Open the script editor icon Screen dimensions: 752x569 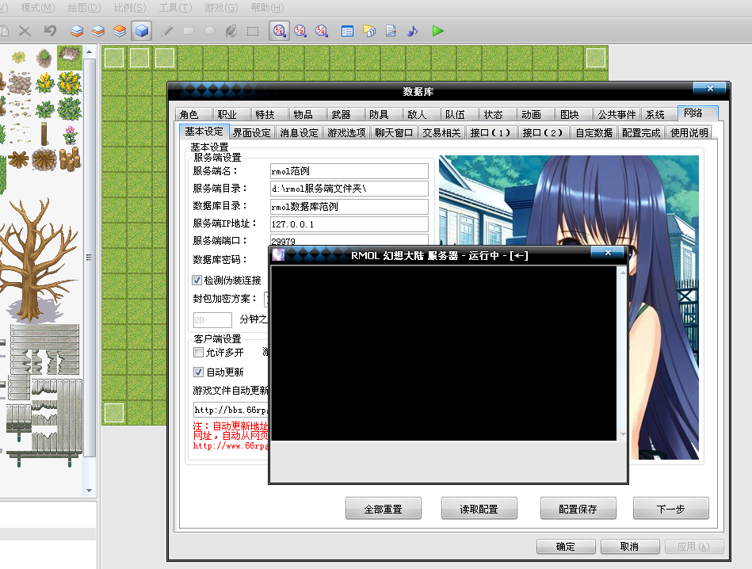pos(391,31)
